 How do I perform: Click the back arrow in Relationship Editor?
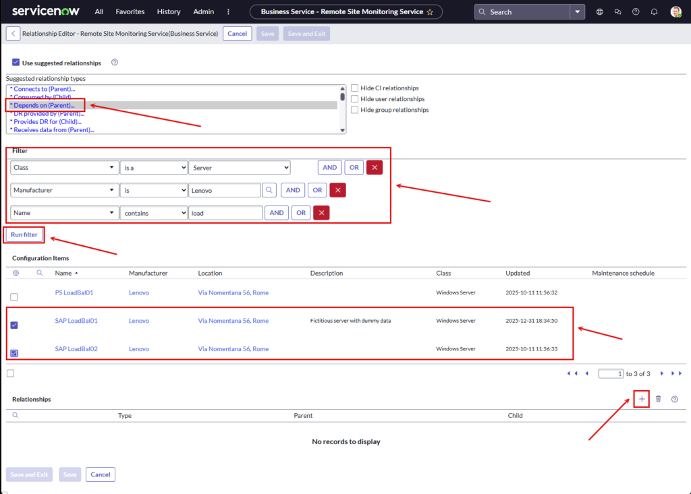(13, 34)
